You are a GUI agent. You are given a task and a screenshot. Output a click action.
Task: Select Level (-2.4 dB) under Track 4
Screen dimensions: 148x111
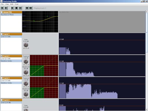click(x=11, y=103)
